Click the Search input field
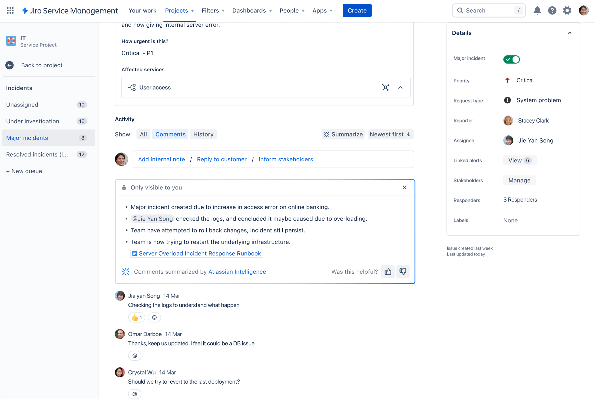 point(488,10)
